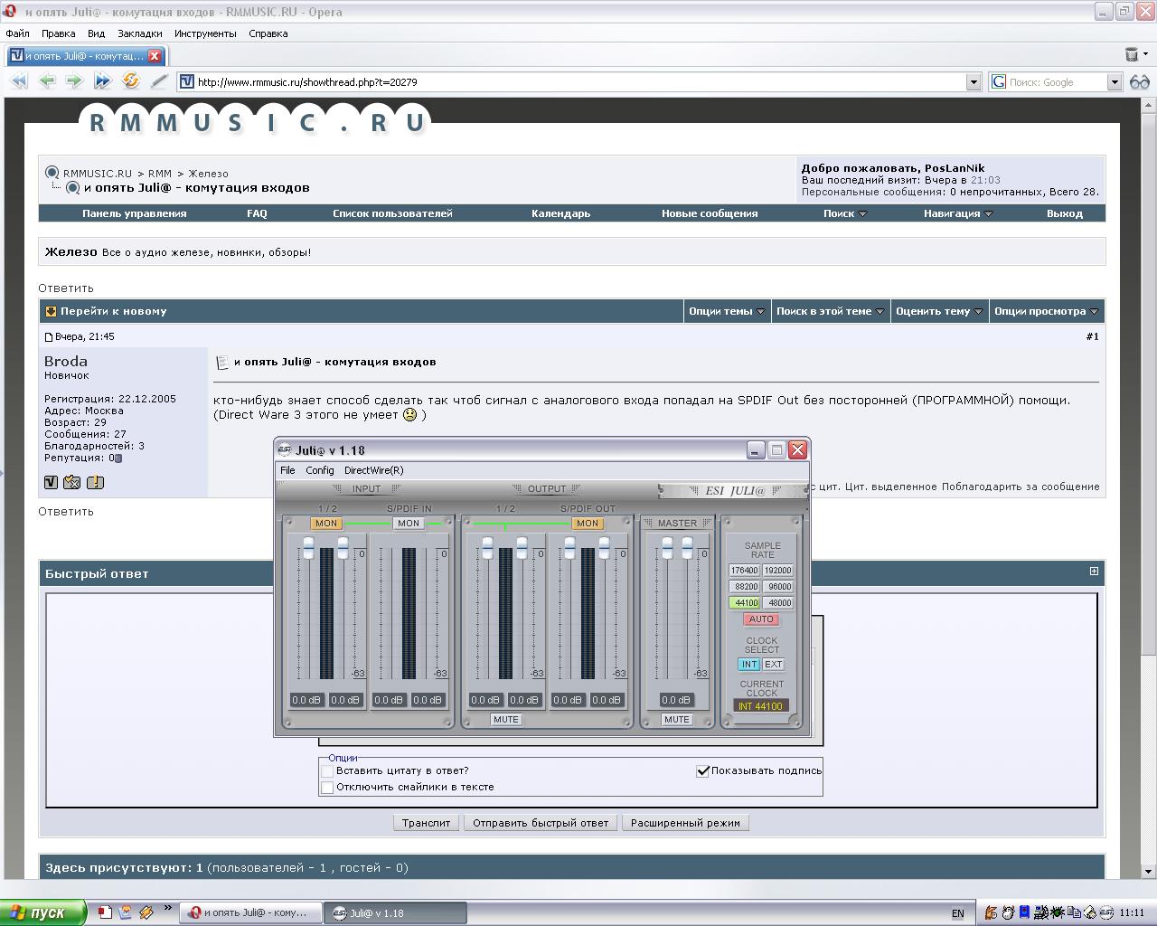Uncheck the 'Показывать подпись' checkbox

(x=702, y=771)
